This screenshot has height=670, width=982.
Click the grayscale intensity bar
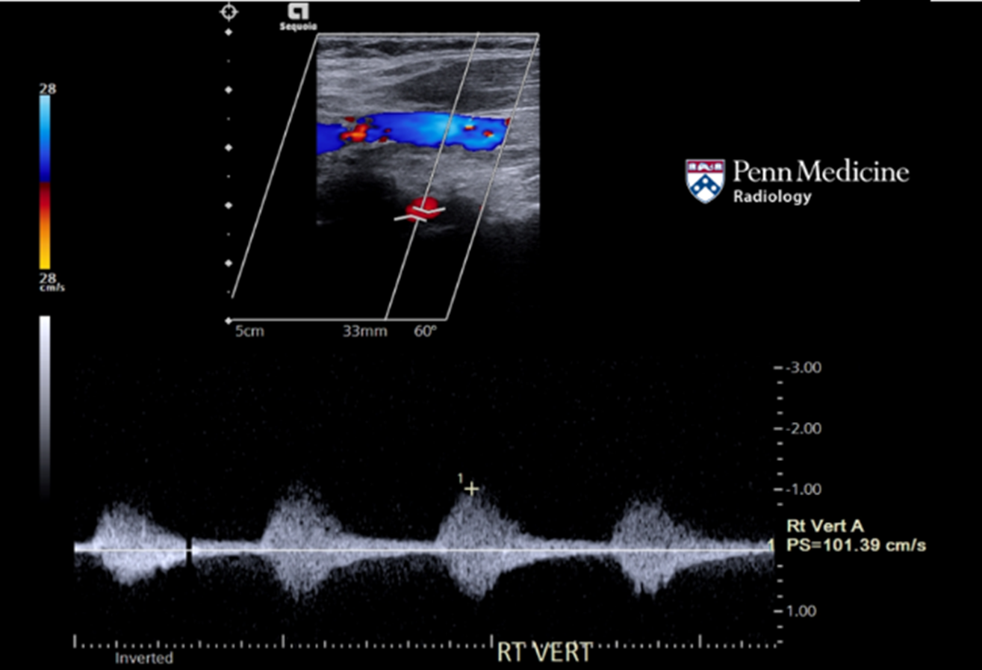coord(44,403)
